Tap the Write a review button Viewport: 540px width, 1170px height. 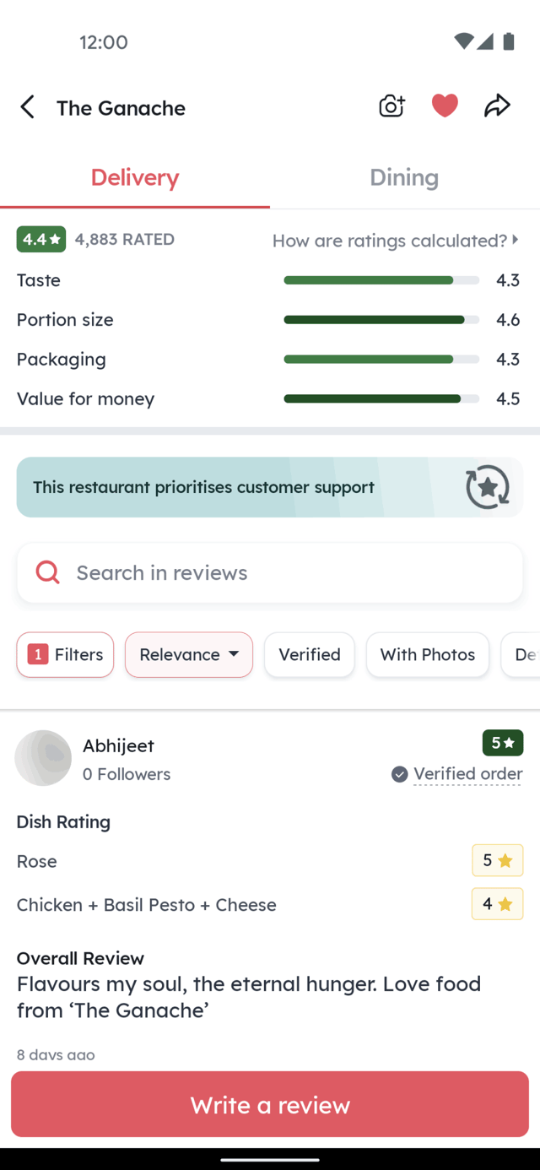pos(270,1105)
